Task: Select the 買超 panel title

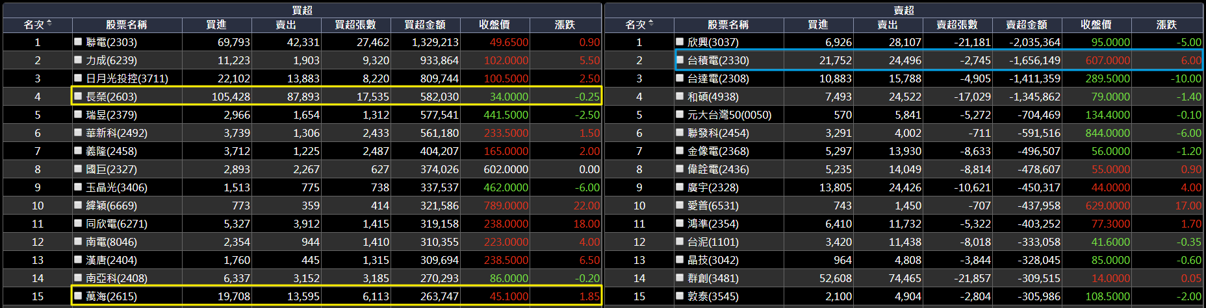Action: click(302, 10)
